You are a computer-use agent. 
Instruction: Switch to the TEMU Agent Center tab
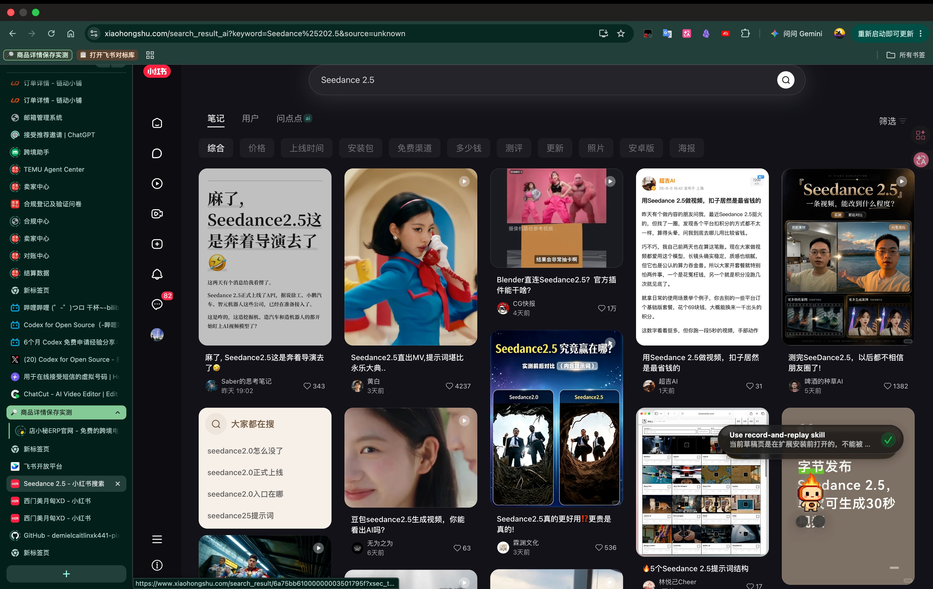tap(66, 170)
